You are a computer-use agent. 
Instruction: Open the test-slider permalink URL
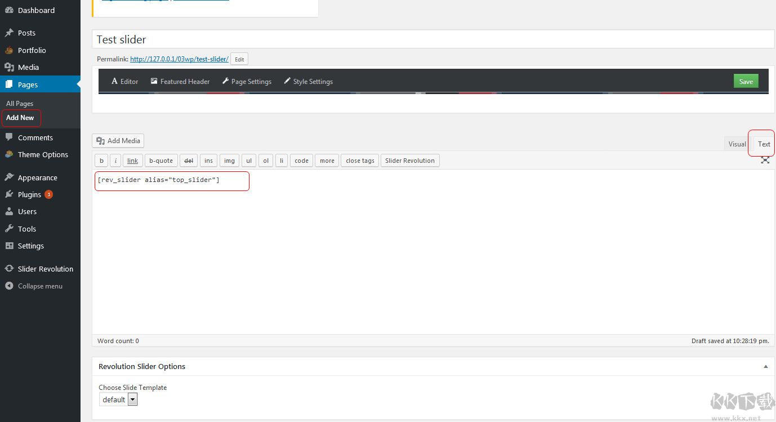pyautogui.click(x=179, y=59)
